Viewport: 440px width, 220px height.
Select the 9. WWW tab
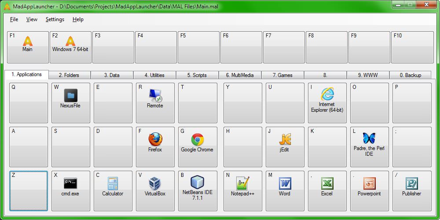point(368,75)
